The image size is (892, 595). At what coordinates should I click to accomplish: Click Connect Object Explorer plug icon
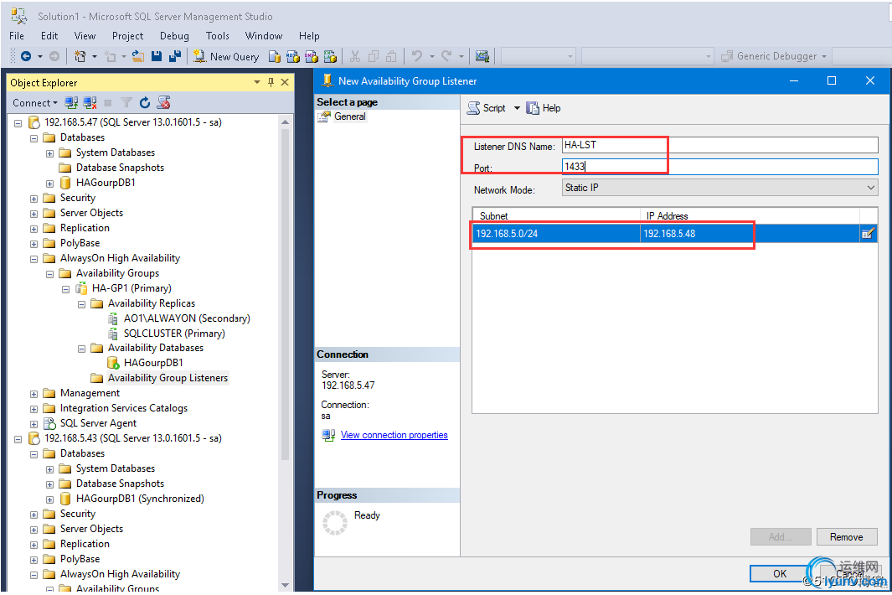(71, 102)
